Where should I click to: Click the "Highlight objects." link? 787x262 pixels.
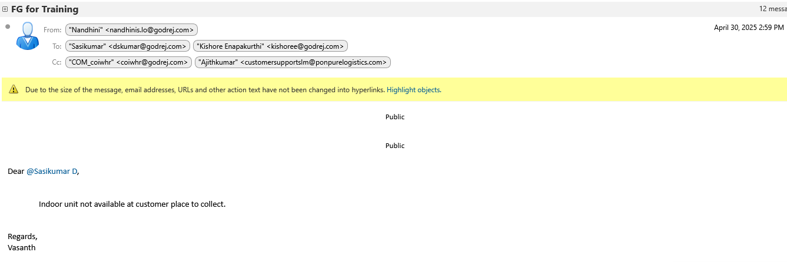click(414, 90)
